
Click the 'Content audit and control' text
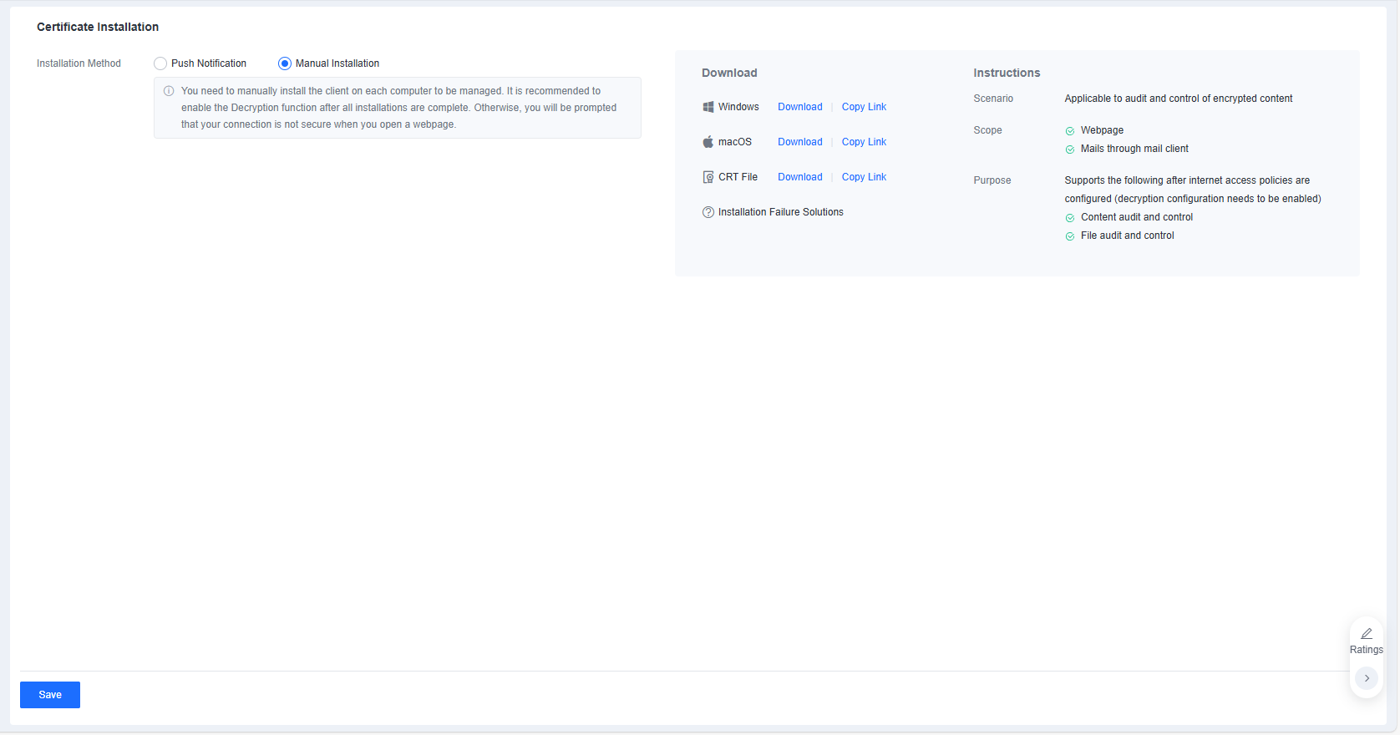coord(1137,217)
